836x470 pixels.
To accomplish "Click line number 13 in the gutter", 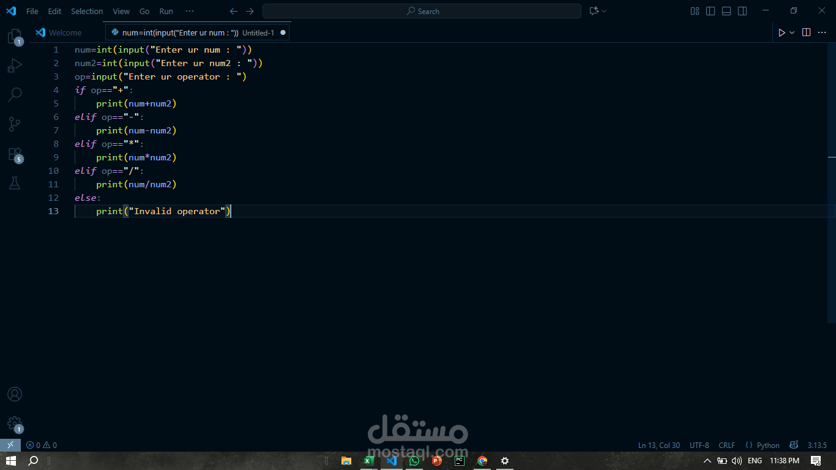I will [53, 211].
